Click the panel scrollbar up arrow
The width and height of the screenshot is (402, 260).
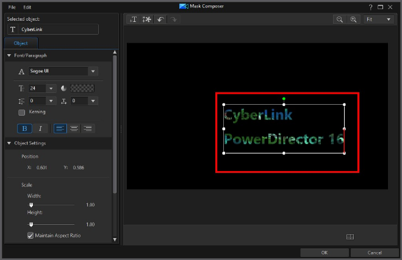coord(115,52)
